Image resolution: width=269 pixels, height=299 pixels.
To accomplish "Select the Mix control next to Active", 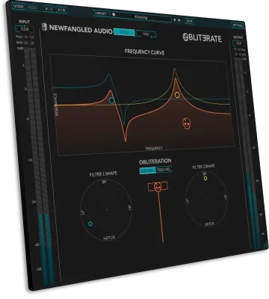I will click(146, 34).
